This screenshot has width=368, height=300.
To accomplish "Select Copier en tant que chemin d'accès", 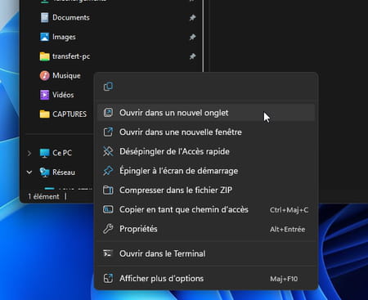I will coord(206,209).
